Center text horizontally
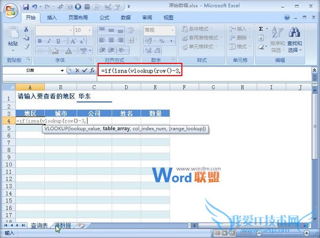 tap(111, 40)
